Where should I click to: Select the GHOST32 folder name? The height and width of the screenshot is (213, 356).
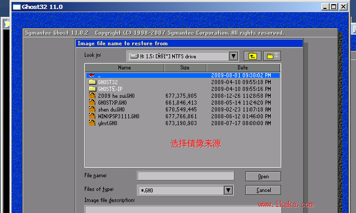[x=108, y=82]
